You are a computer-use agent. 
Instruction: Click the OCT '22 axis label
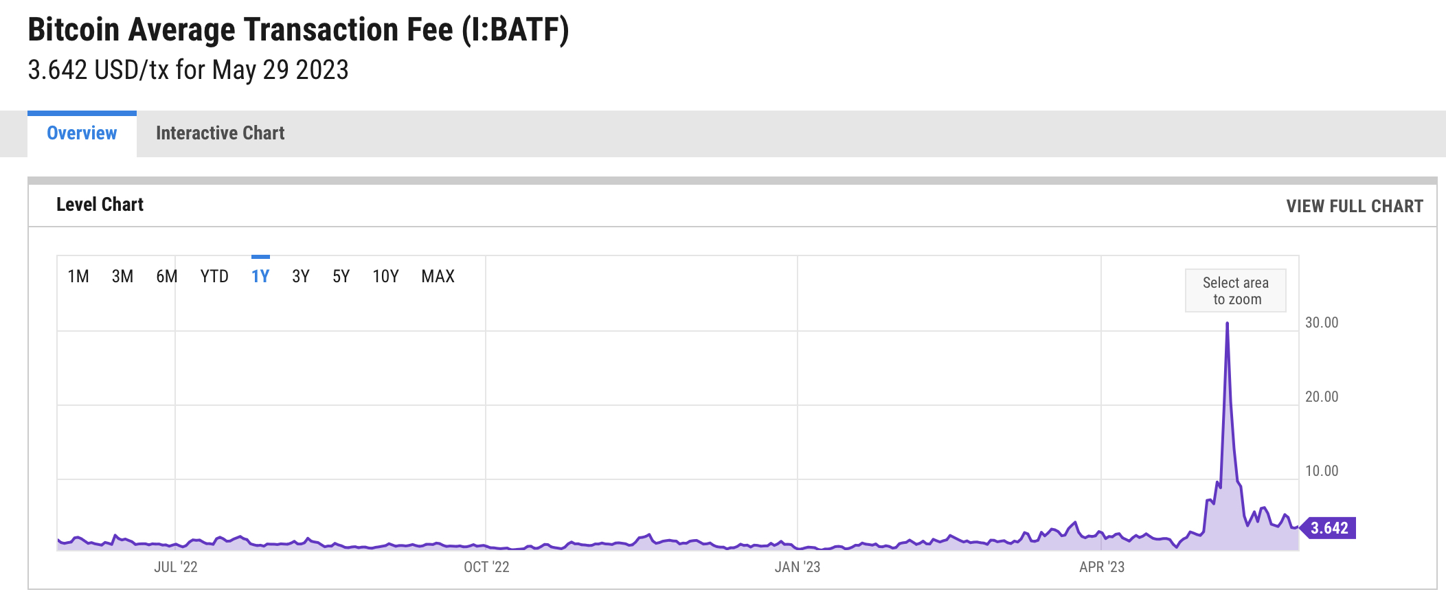click(x=486, y=567)
